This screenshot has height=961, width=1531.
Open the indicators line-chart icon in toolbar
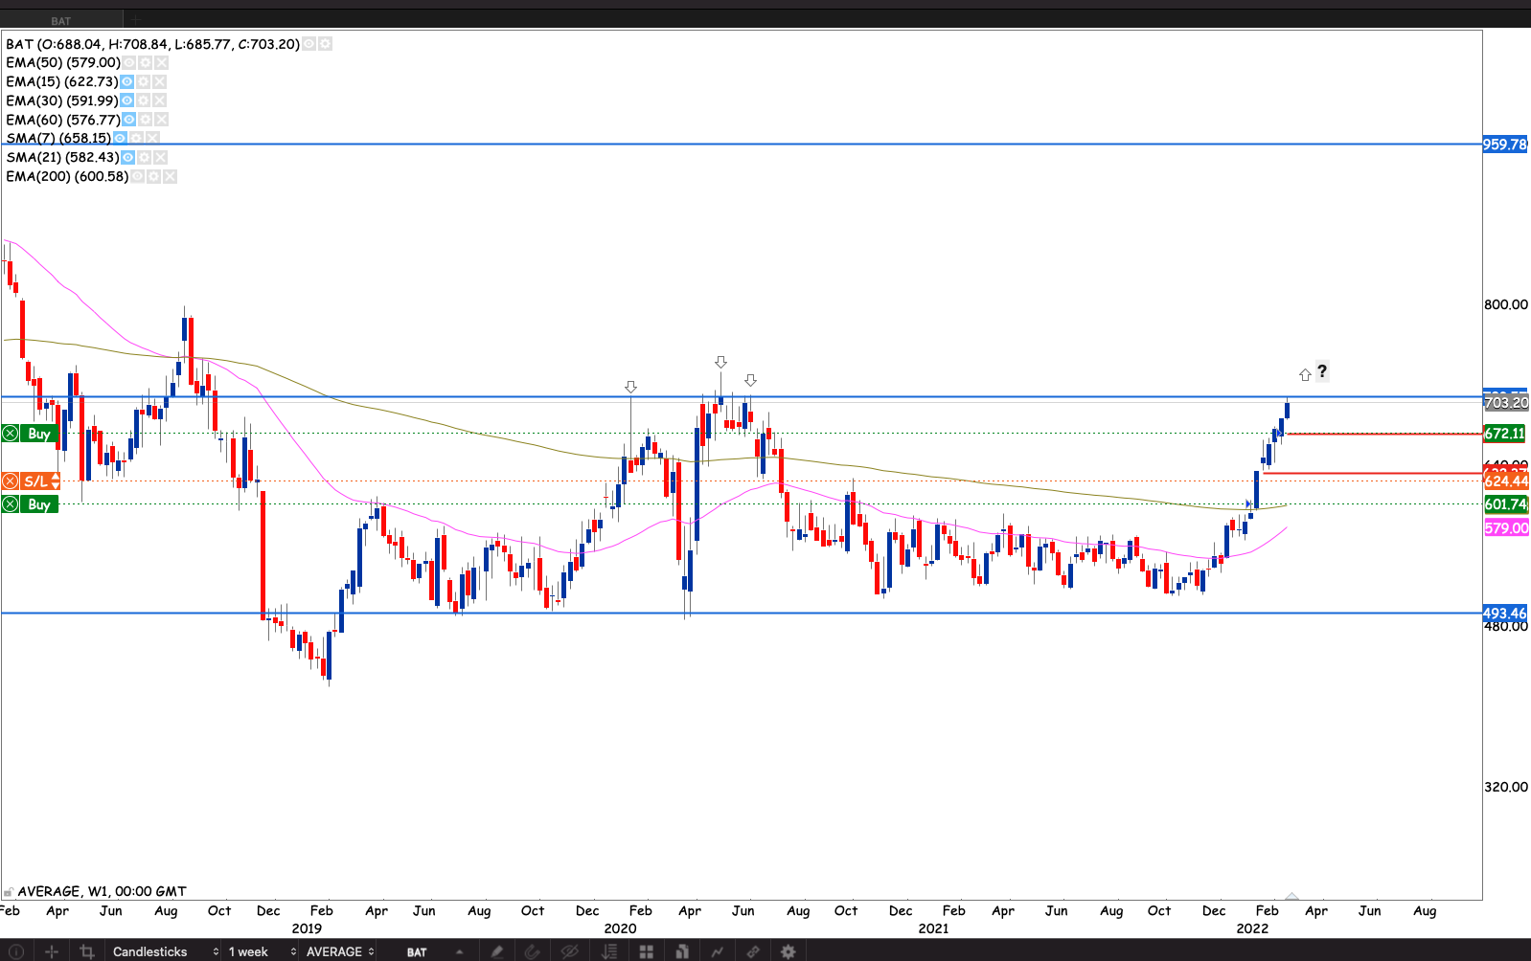click(717, 951)
